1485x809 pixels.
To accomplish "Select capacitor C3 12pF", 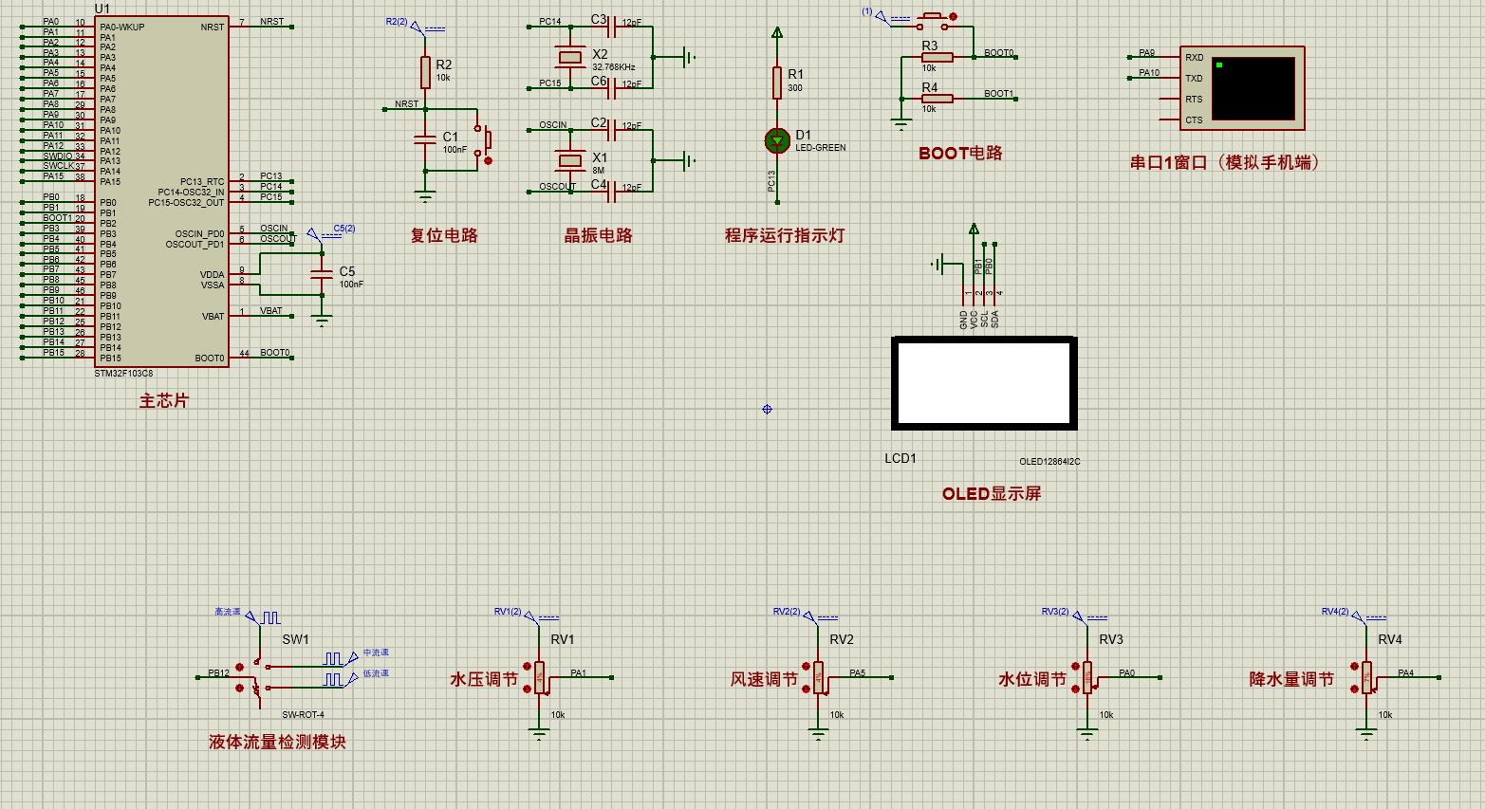I will 612,27.
